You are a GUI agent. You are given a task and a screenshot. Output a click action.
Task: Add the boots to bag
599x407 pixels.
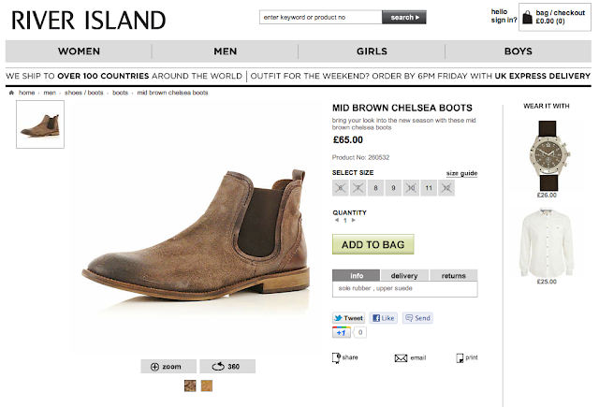click(373, 244)
